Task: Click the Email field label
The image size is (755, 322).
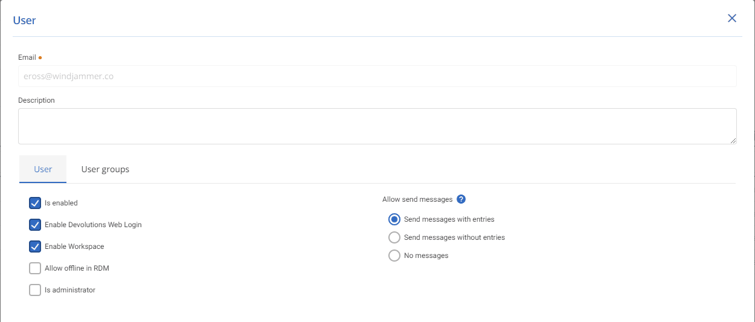Action: click(x=27, y=57)
